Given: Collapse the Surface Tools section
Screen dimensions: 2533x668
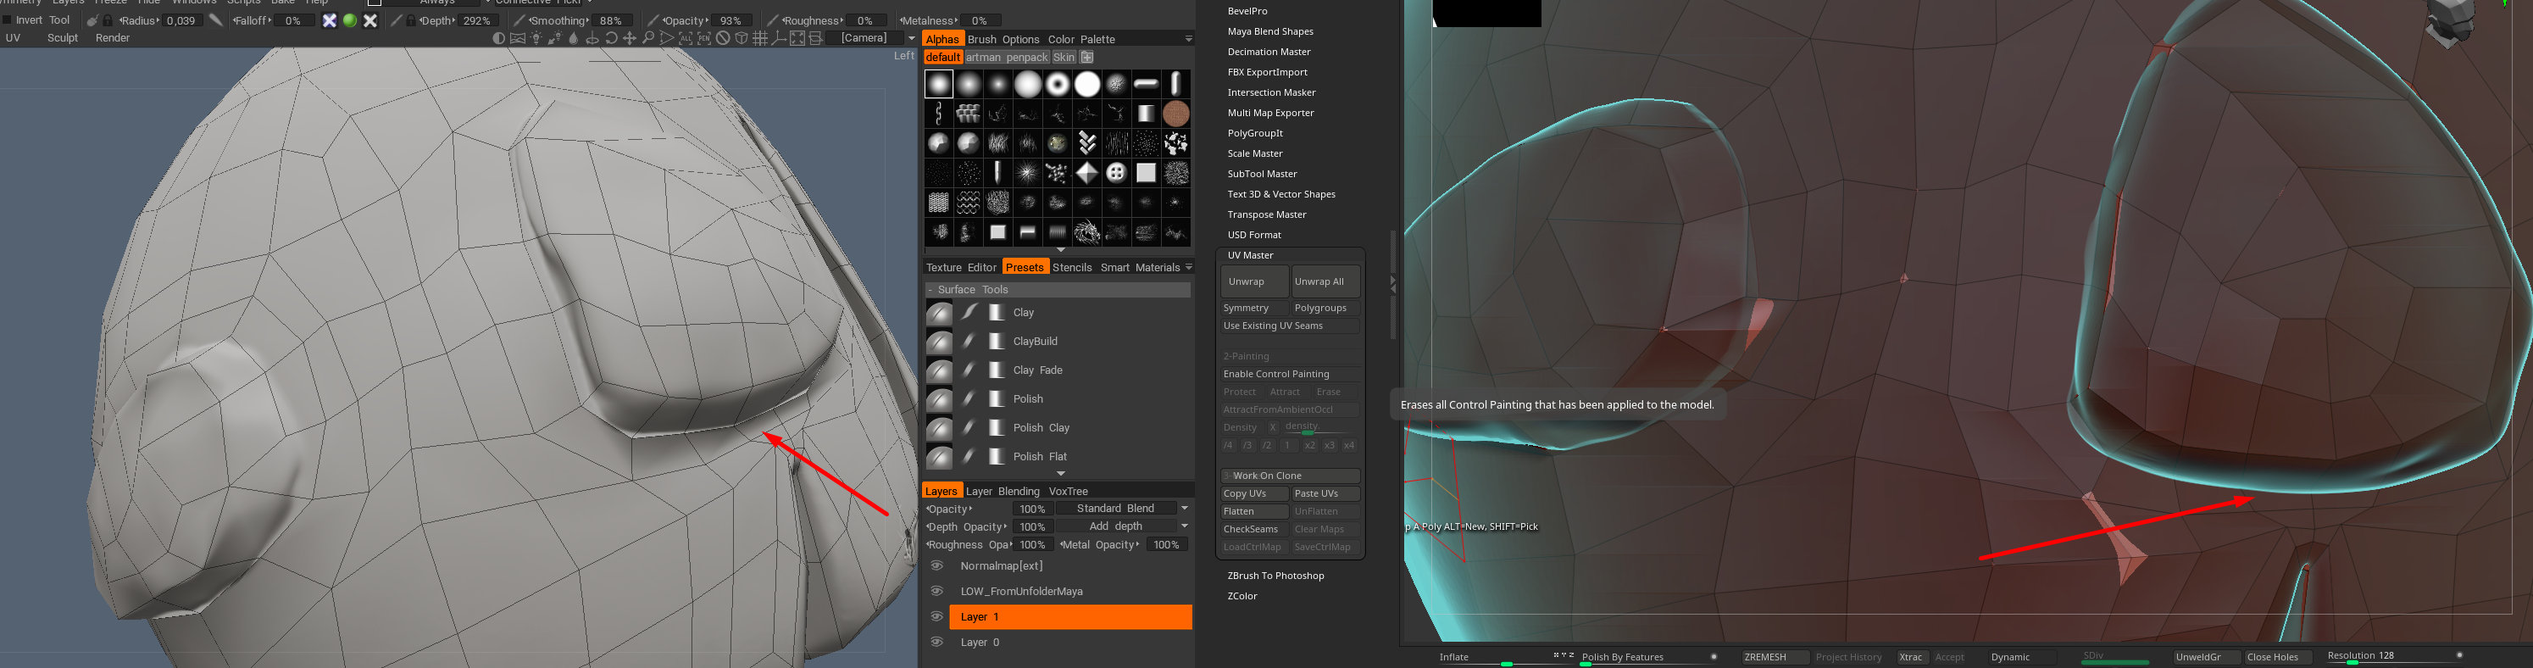Looking at the screenshot, I should 930,290.
